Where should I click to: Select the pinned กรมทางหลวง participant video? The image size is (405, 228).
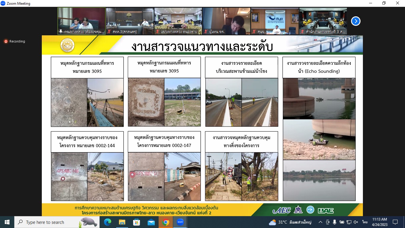tap(82, 21)
